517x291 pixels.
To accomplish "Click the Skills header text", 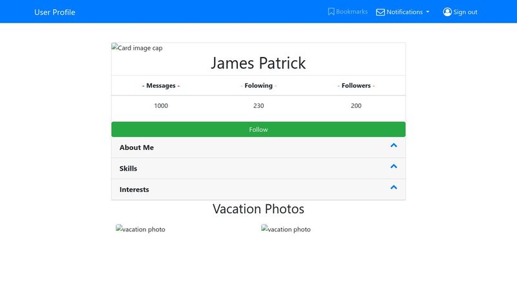I will (128, 169).
